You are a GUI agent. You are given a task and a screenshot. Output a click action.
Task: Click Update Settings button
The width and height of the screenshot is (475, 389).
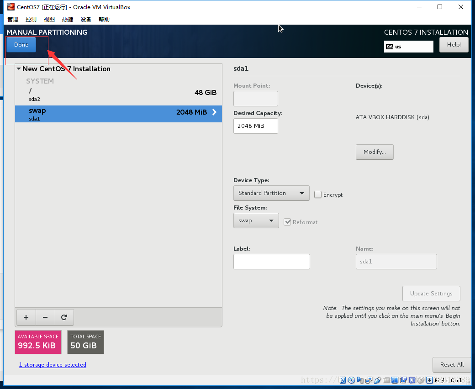(x=431, y=294)
